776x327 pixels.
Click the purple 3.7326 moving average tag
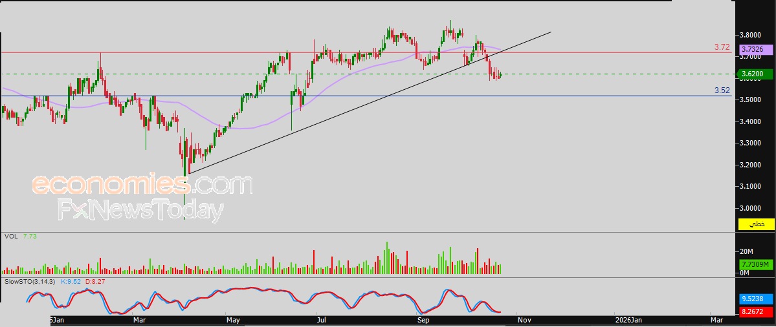click(755, 49)
